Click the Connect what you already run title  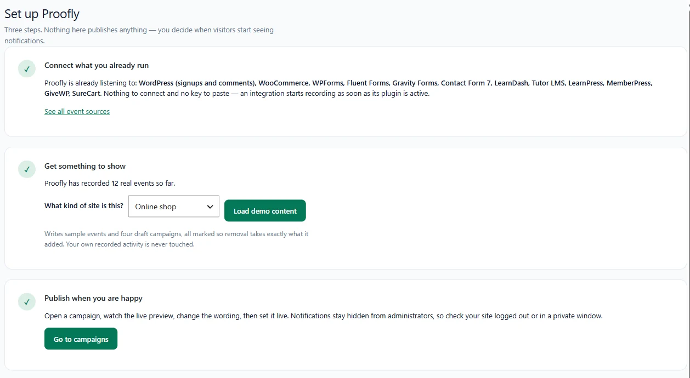[x=97, y=65]
